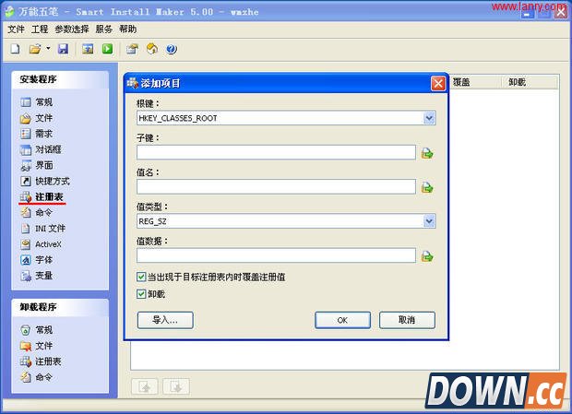This screenshot has width=572, height=414.
Task: Click the 导入... button
Action: coord(165,320)
